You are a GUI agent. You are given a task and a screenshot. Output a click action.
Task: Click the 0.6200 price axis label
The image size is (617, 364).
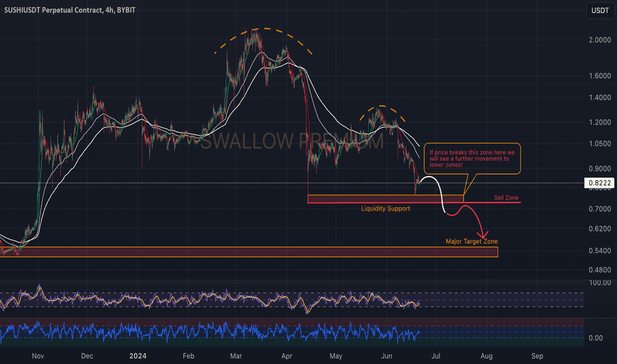(600, 228)
